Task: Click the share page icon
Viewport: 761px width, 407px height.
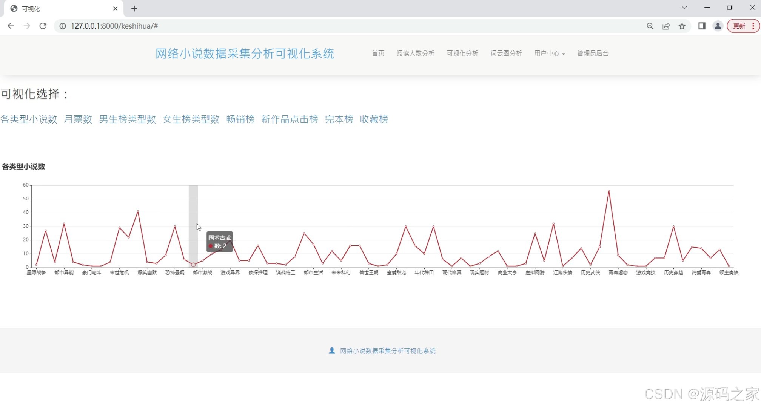Action: pyautogui.click(x=666, y=26)
